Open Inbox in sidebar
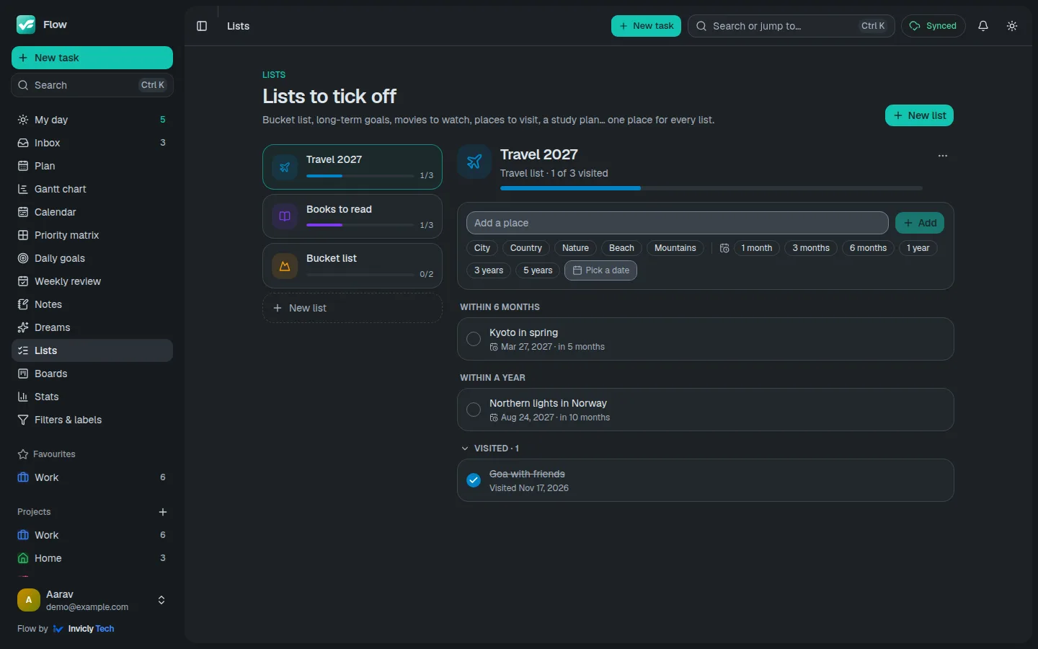 pyautogui.click(x=92, y=143)
